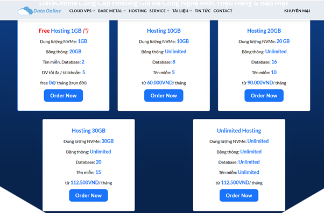324x213 pixels.
Task: Open the Hosting 10GB title link
Action: click(164, 31)
